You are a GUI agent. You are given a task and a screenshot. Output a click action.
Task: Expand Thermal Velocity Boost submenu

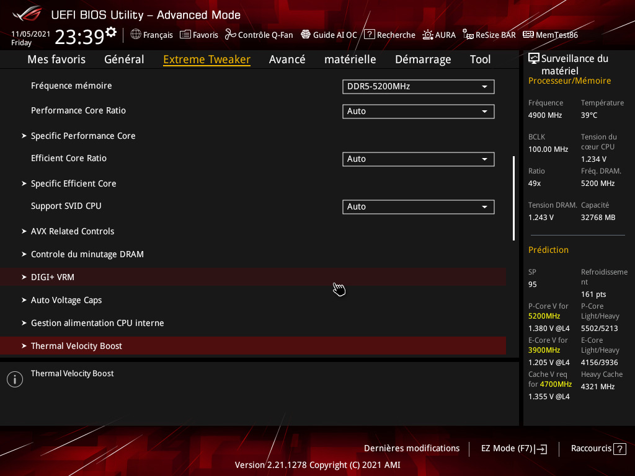[253, 346]
